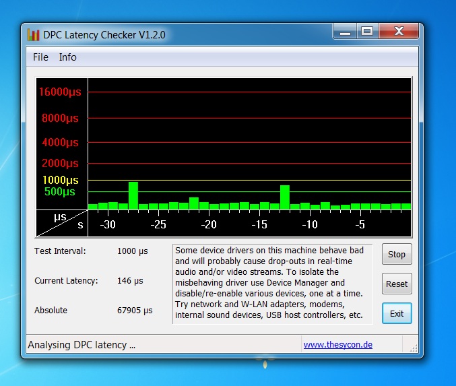The height and width of the screenshot is (386, 456).
Task: Maximize the DPC Latency Checker window
Action: point(367,31)
